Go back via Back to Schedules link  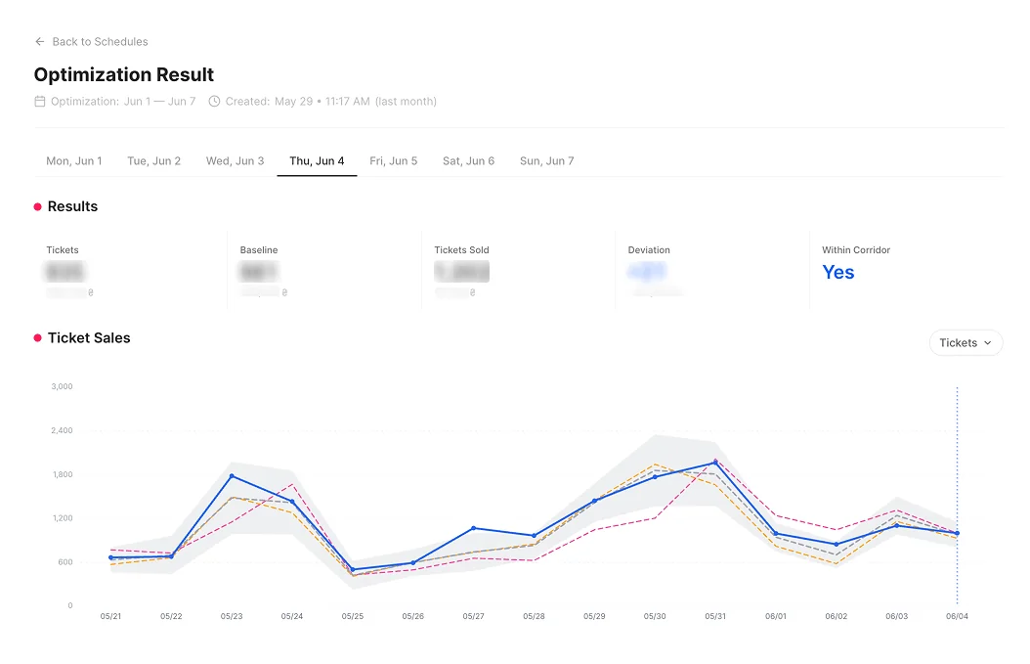[x=100, y=41]
